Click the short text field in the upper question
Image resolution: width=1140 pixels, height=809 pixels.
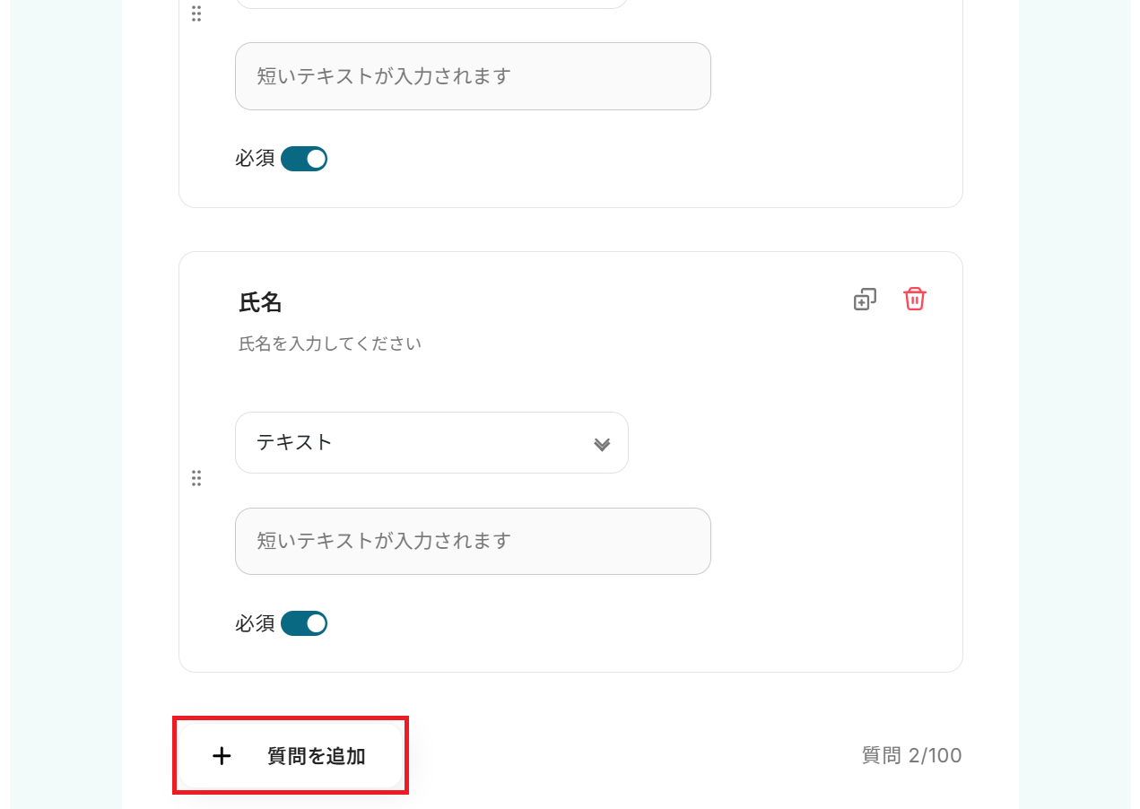[473, 76]
